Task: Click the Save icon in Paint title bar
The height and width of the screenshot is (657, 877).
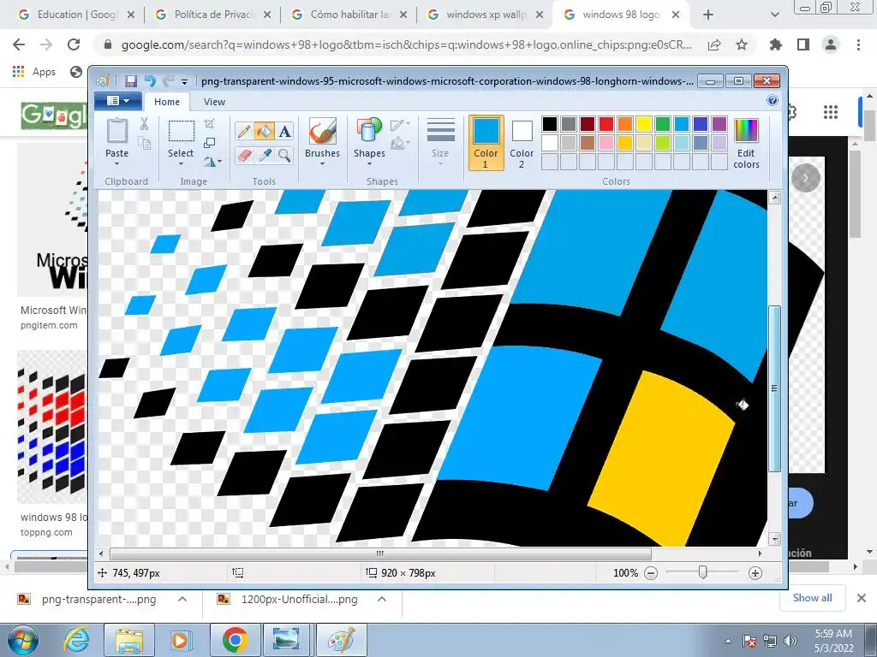Action: pos(131,81)
